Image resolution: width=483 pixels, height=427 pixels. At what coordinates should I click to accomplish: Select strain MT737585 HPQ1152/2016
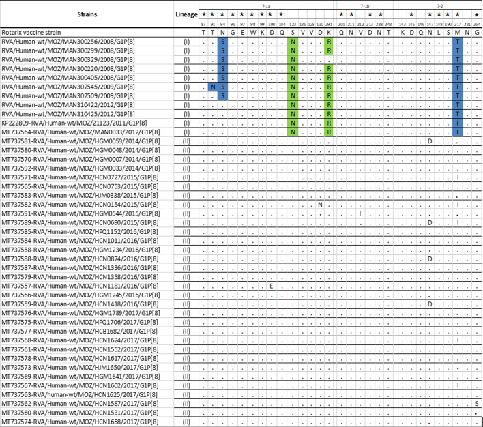coord(80,232)
